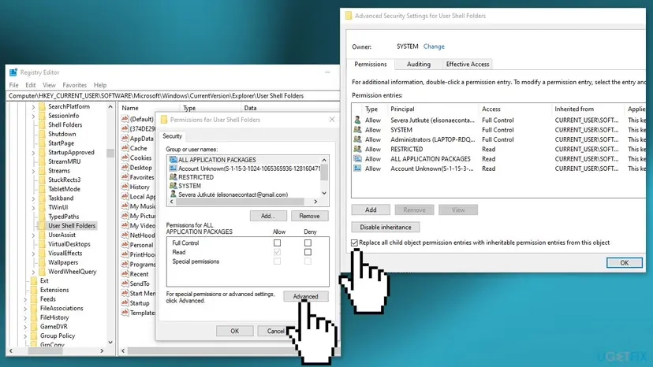Click the RESTRICTED group icon in Permissions dialog
This screenshot has height=367, width=653.
[174, 177]
